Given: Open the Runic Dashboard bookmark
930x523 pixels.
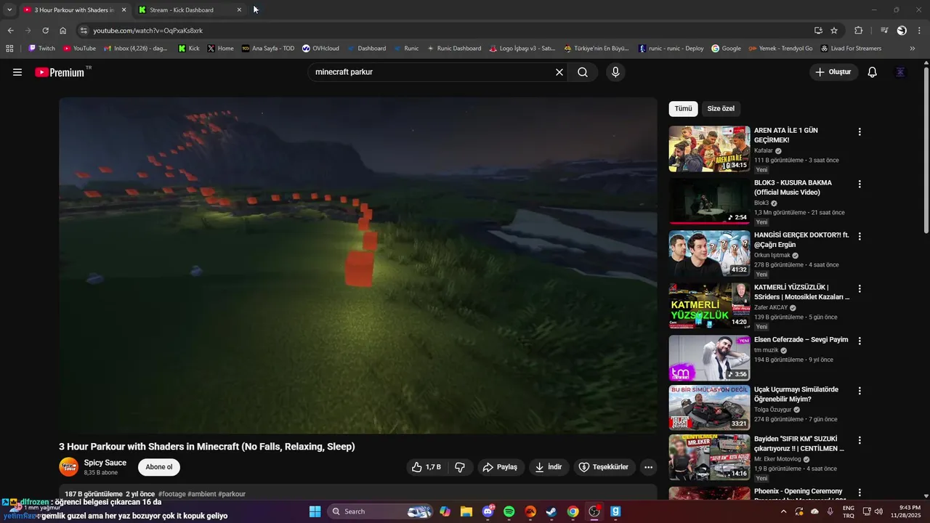Looking at the screenshot, I should [x=454, y=49].
